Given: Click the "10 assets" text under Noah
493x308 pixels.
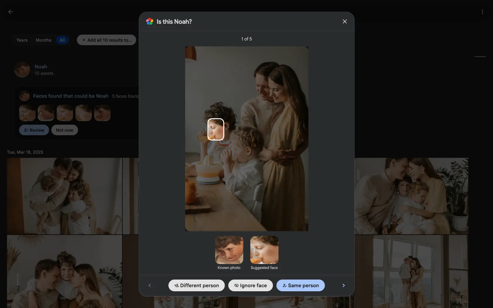Looking at the screenshot, I should (x=44, y=73).
